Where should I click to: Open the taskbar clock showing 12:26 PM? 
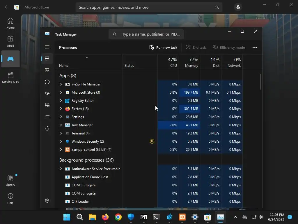pos(276,217)
